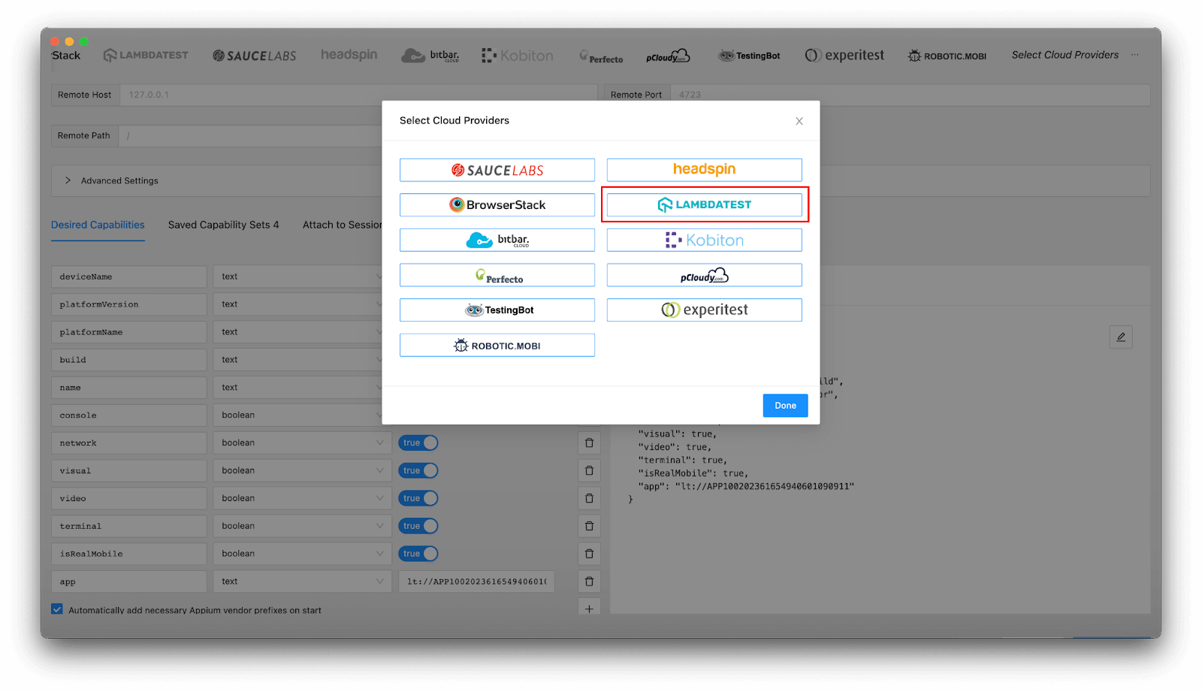This screenshot has width=1202, height=692.
Task: Select the SauceLabs provider in the dialog
Action: [497, 170]
